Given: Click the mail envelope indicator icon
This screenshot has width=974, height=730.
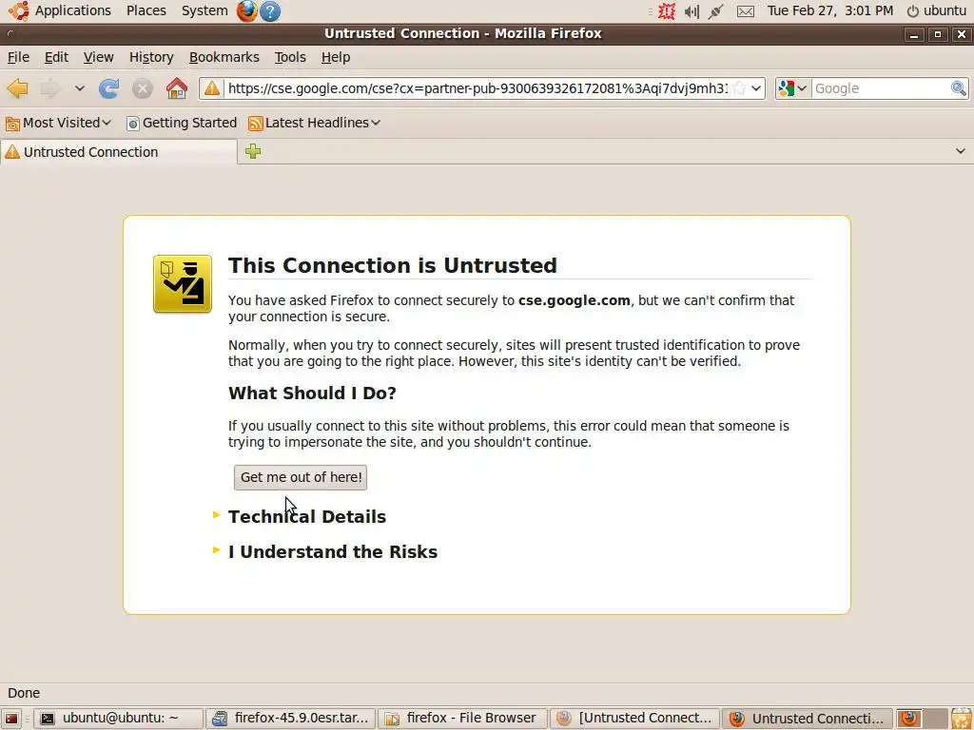Looking at the screenshot, I should (746, 11).
